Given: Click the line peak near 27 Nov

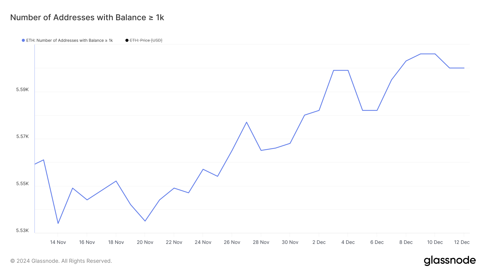Looking at the screenshot, I should (x=247, y=122).
